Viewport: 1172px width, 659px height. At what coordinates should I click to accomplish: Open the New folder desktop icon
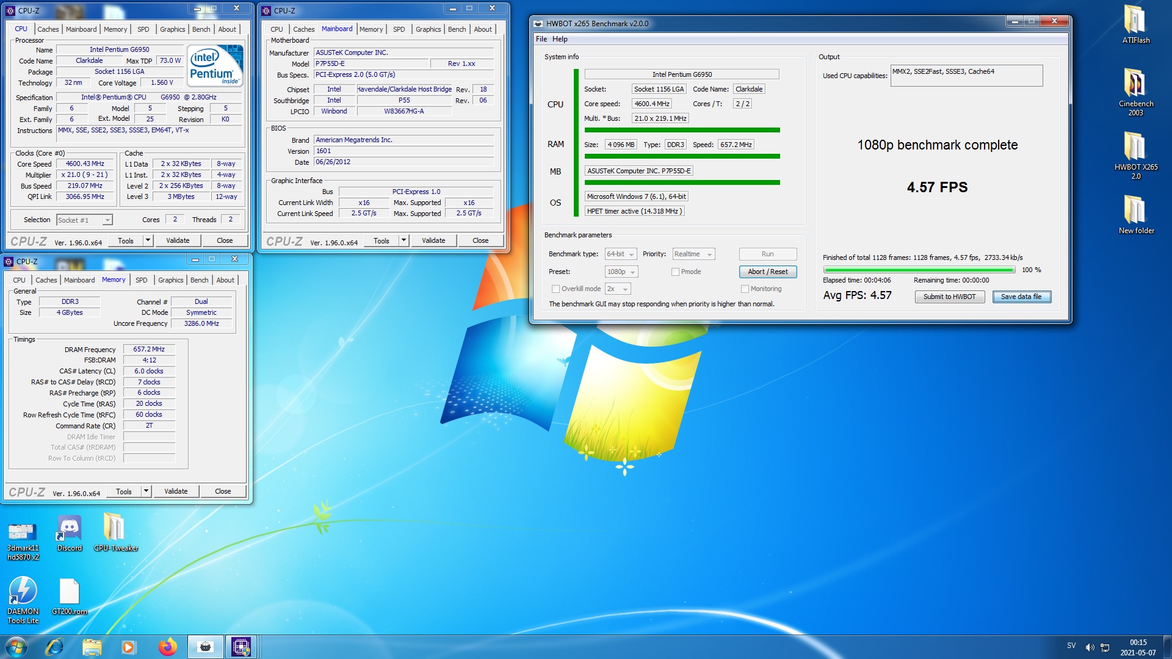pos(1135,215)
